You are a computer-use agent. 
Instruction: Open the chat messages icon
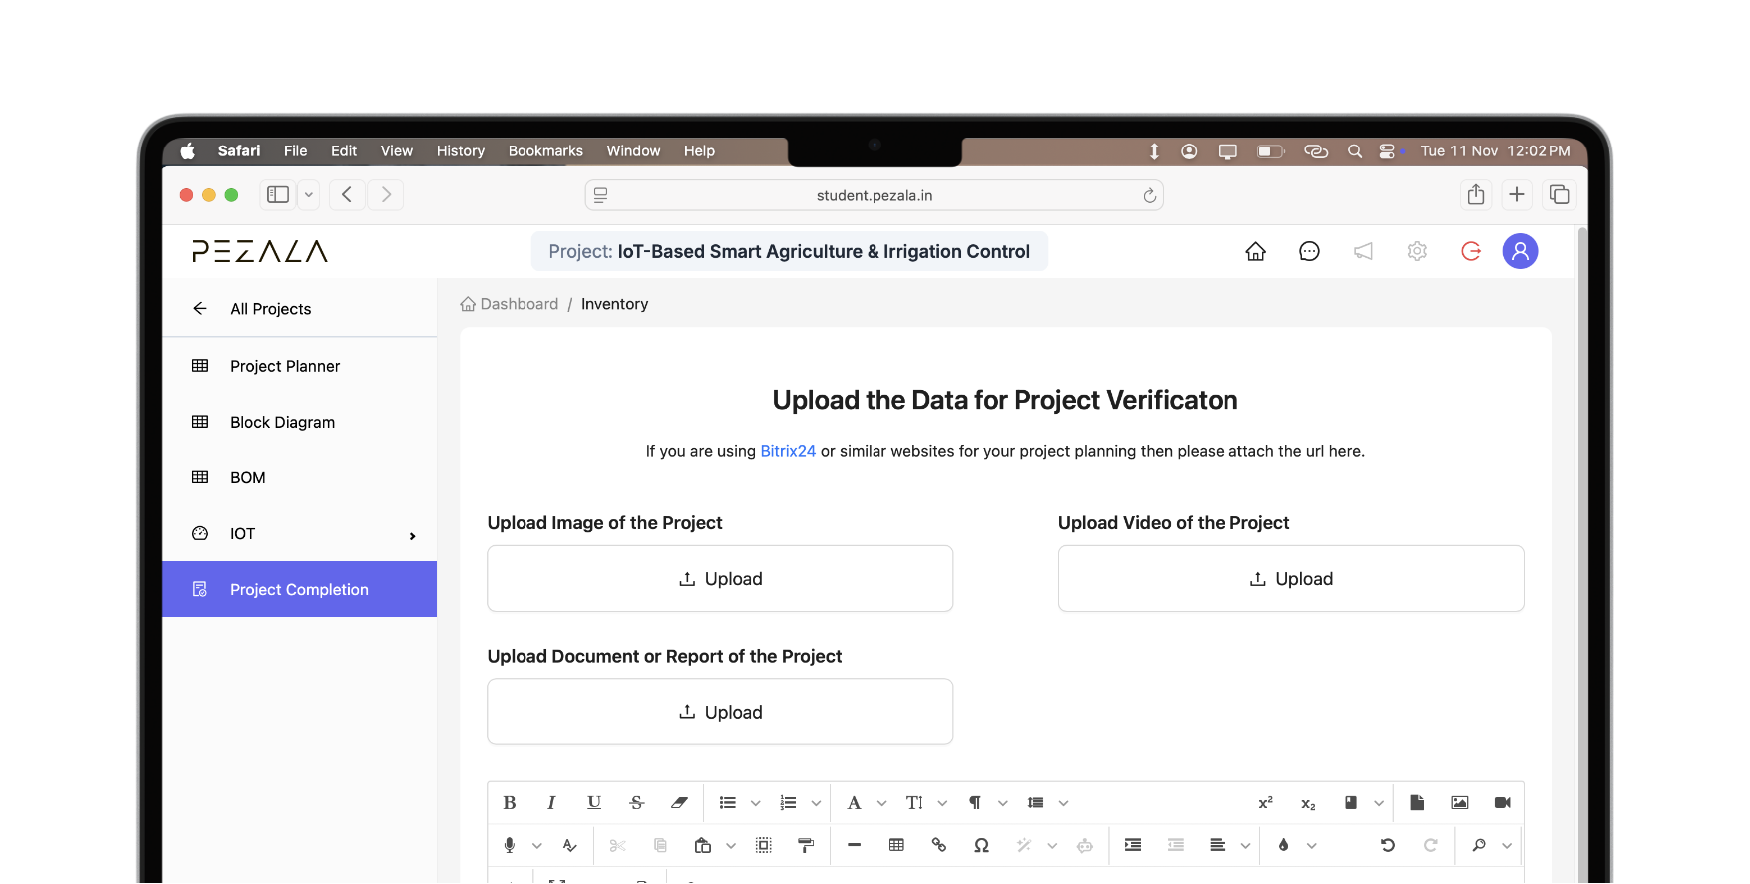click(x=1309, y=251)
